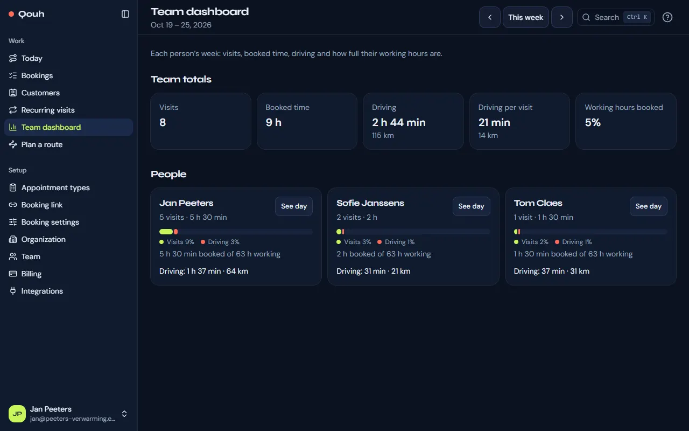Click the Plan a route icon

[13, 144]
